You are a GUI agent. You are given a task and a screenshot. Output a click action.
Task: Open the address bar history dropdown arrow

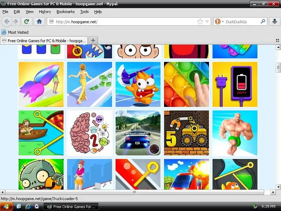[207, 22]
